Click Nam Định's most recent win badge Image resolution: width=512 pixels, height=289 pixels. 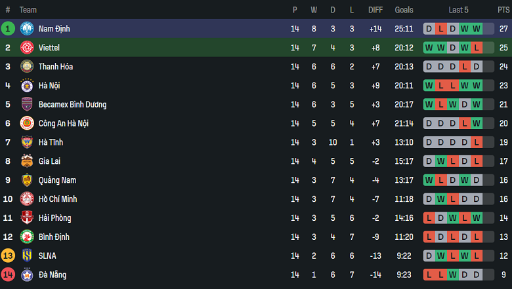pos(477,29)
